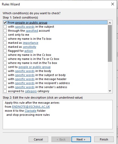Open the 'action' link in flagged for
Viewport: 118px width, 144px height.
[x=29, y=51]
